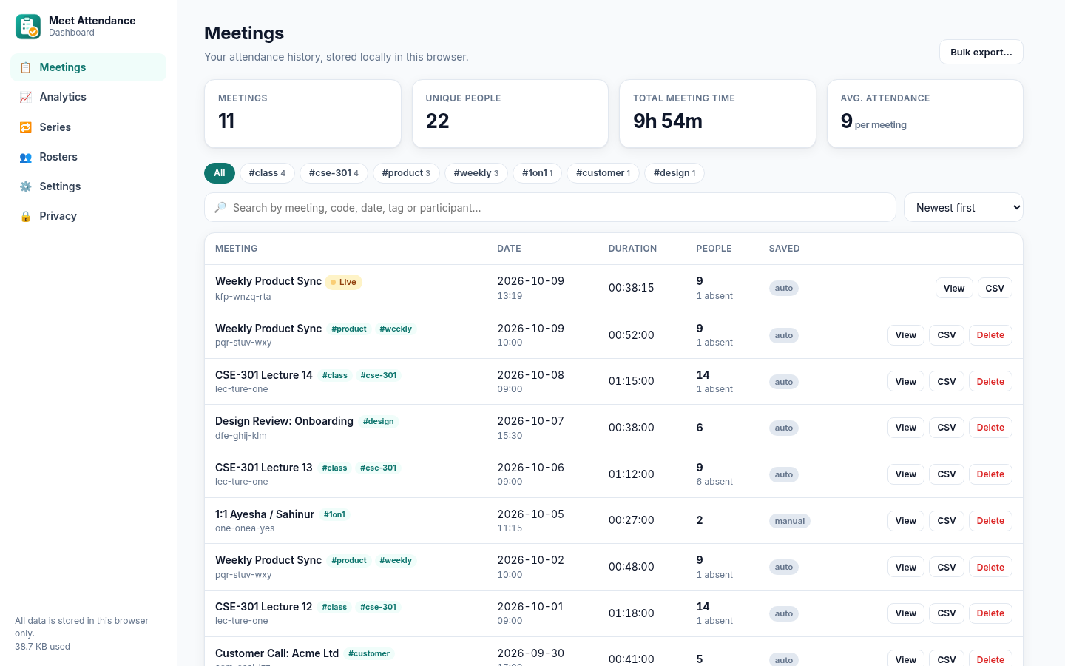Click the Analytics chart icon

click(x=26, y=97)
